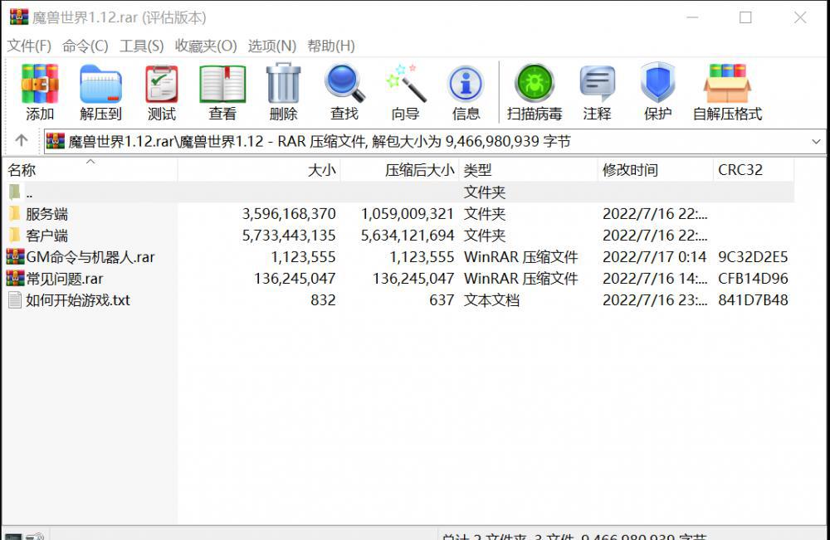Click the 常见问题.rar archive icon
The width and height of the screenshot is (830, 540).
tap(15, 278)
